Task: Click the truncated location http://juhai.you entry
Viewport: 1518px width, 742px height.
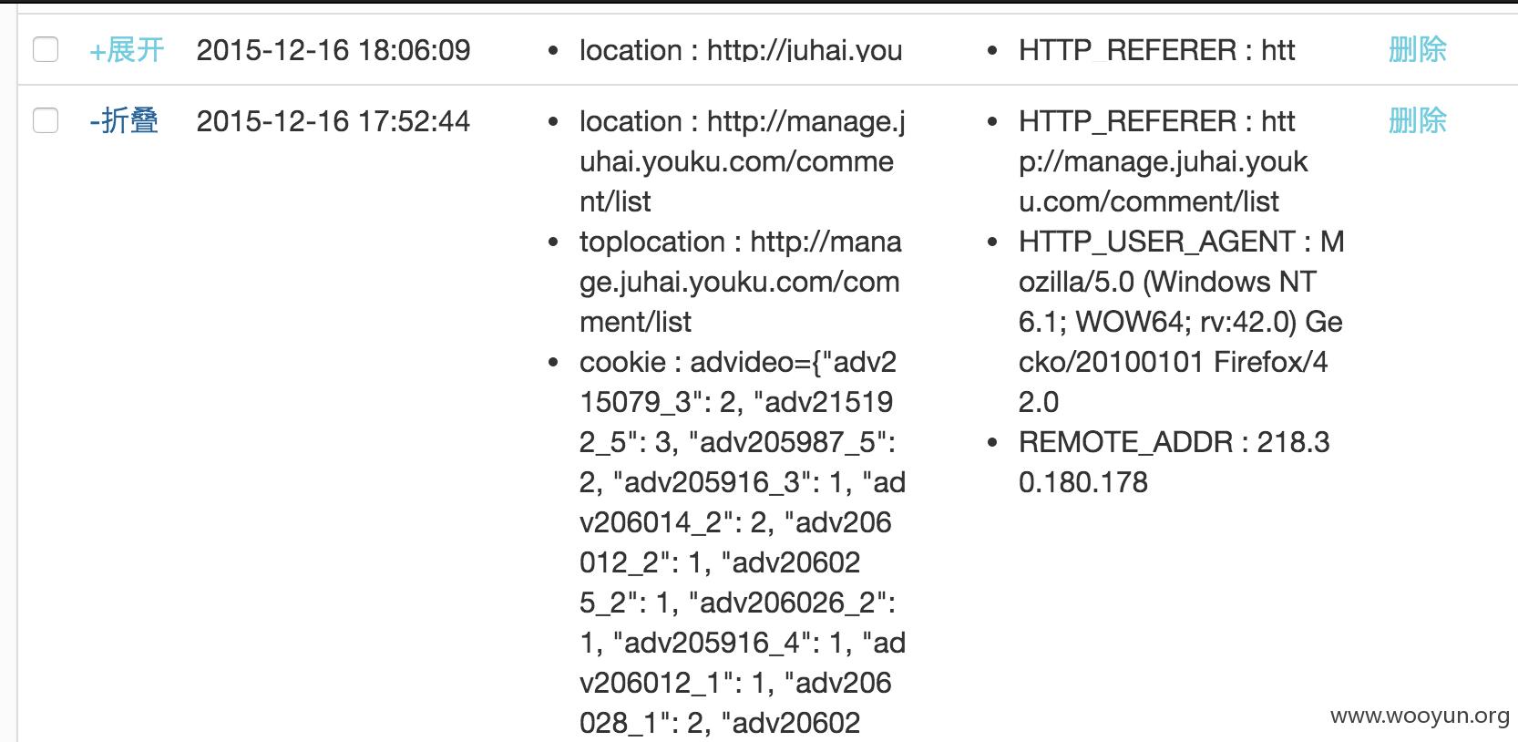Action: pos(741,50)
